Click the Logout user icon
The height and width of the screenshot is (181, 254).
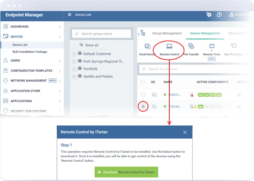[231, 14]
